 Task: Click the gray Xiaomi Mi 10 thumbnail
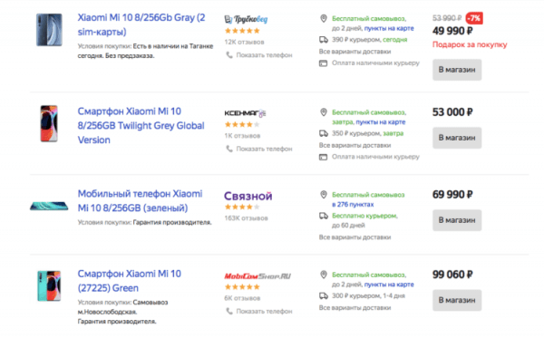click(49, 30)
